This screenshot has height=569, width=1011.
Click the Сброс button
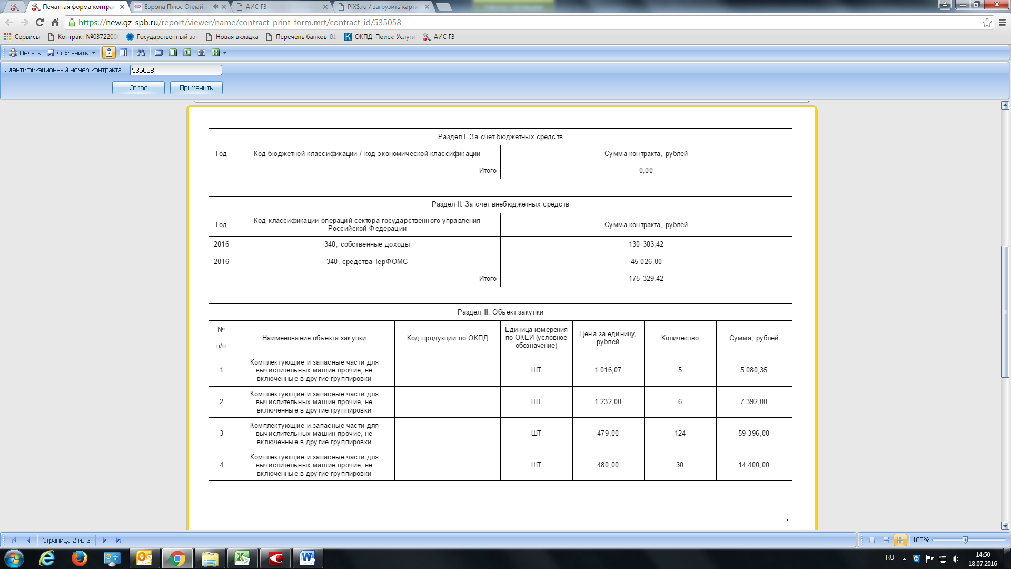coord(138,88)
